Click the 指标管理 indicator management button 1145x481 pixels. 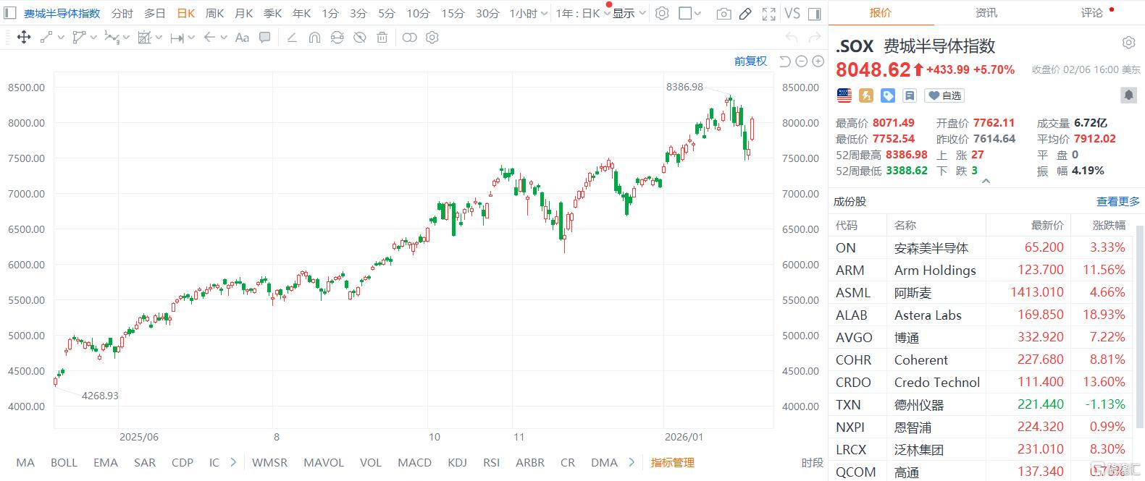pyautogui.click(x=672, y=463)
